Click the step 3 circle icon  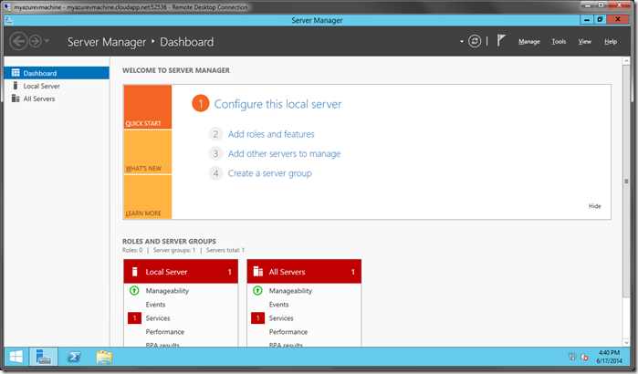(x=215, y=153)
